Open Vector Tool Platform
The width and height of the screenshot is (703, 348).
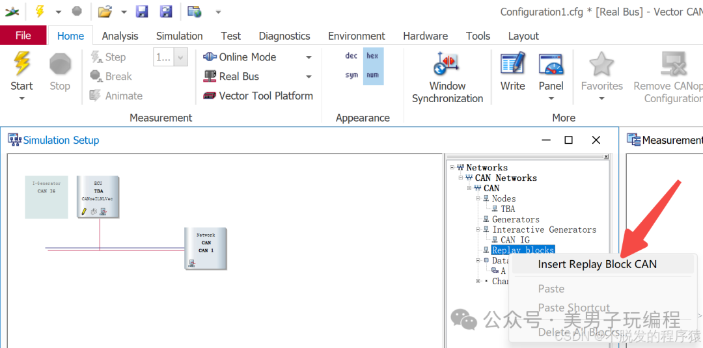tap(258, 96)
